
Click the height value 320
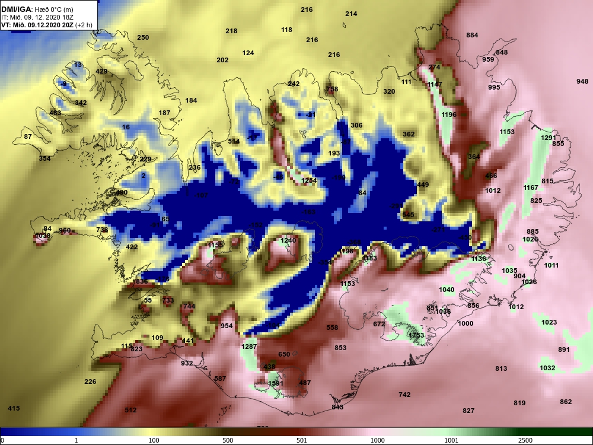(x=389, y=91)
